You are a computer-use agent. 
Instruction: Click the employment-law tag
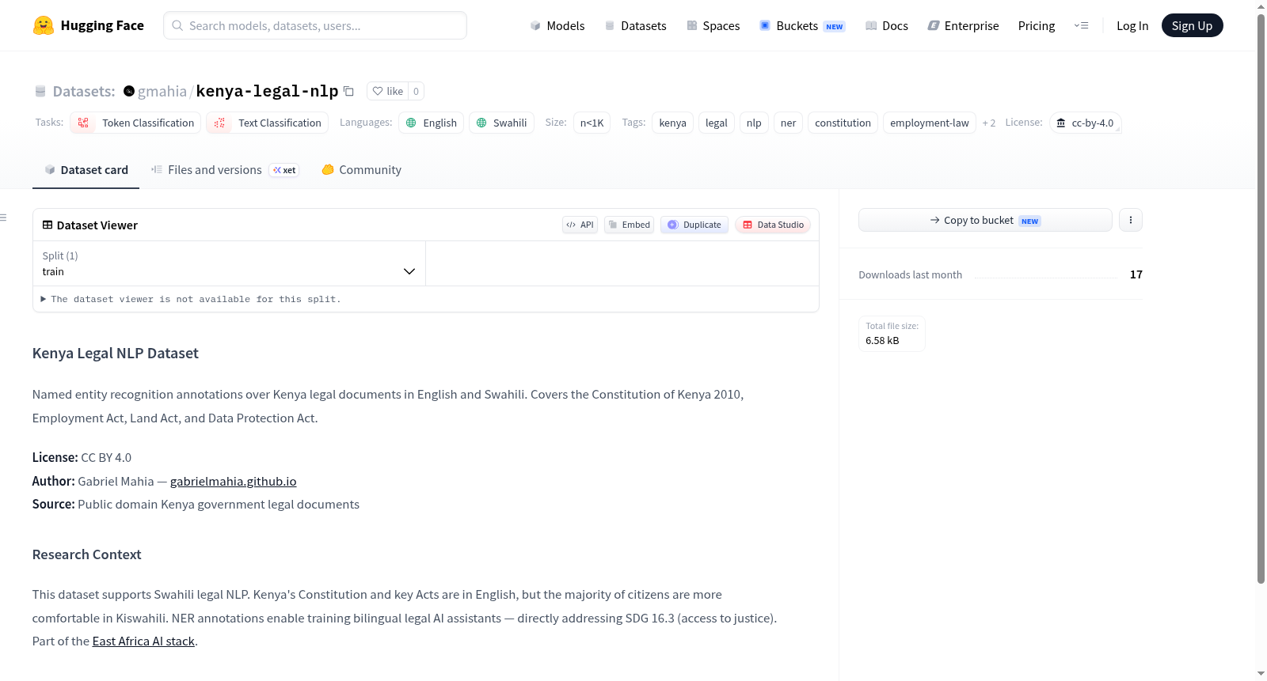coord(930,123)
